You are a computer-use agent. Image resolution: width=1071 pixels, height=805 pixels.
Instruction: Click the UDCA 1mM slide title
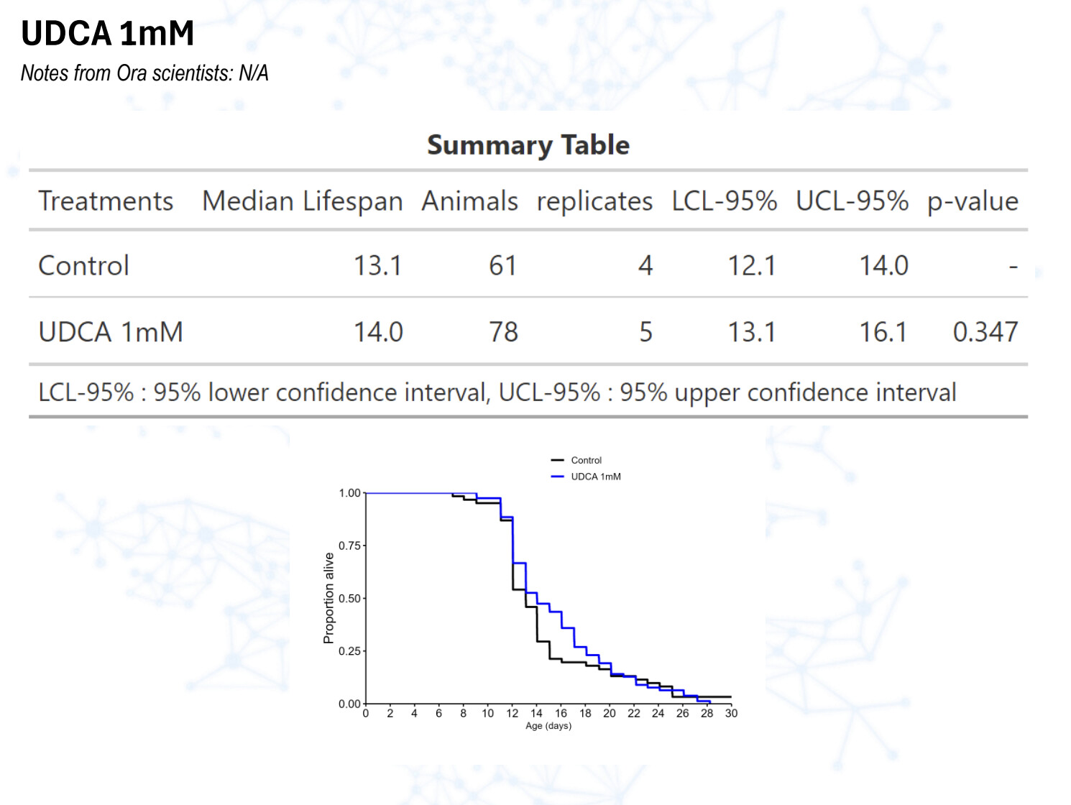108,34
